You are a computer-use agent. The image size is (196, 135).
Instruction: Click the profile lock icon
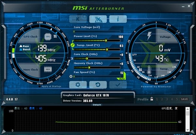point(152,99)
